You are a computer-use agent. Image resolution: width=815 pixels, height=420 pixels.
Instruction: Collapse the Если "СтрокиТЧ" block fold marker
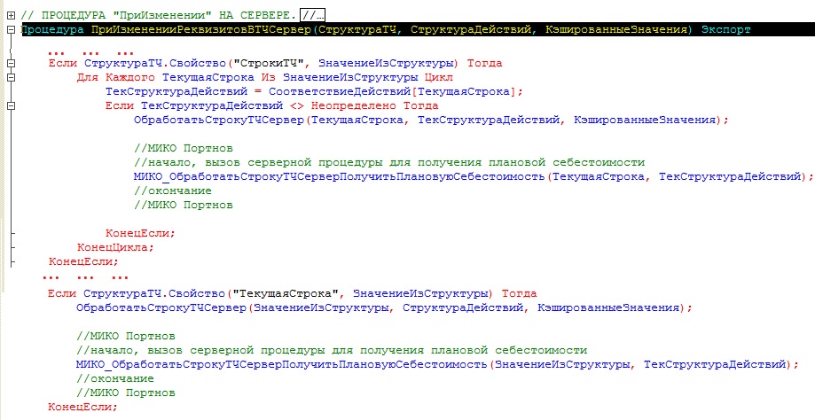pyautogui.click(x=11, y=64)
